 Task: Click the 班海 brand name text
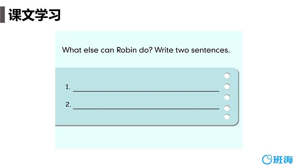(x=283, y=160)
